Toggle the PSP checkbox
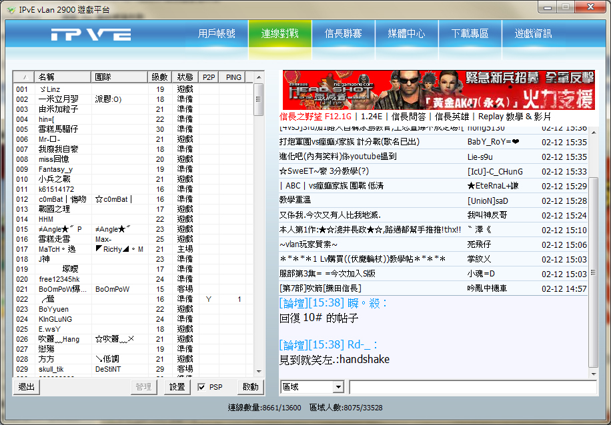The image size is (611, 425). [202, 387]
